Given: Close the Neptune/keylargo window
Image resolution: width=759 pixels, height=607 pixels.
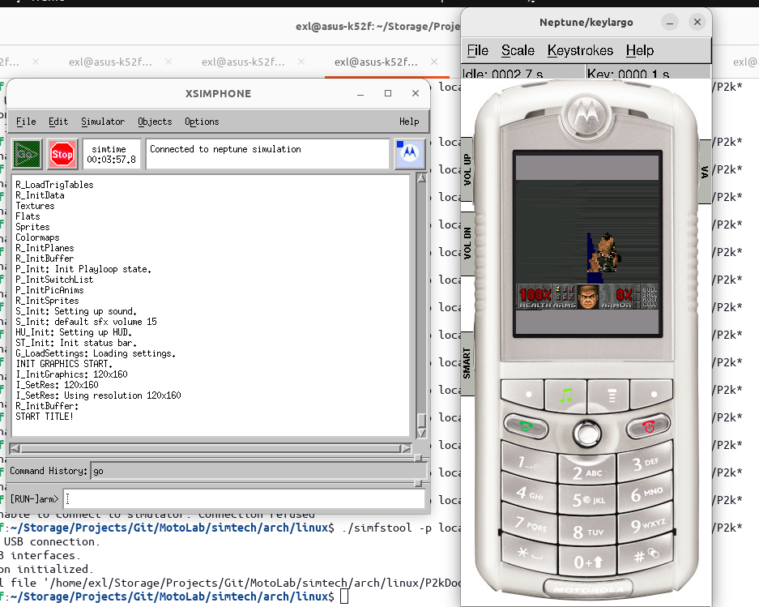Looking at the screenshot, I should coord(697,22).
